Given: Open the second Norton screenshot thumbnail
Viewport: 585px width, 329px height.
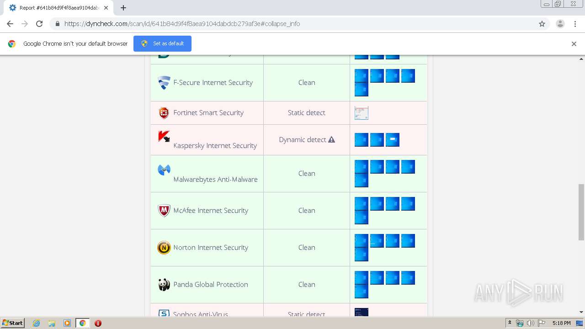Looking at the screenshot, I should point(377,241).
